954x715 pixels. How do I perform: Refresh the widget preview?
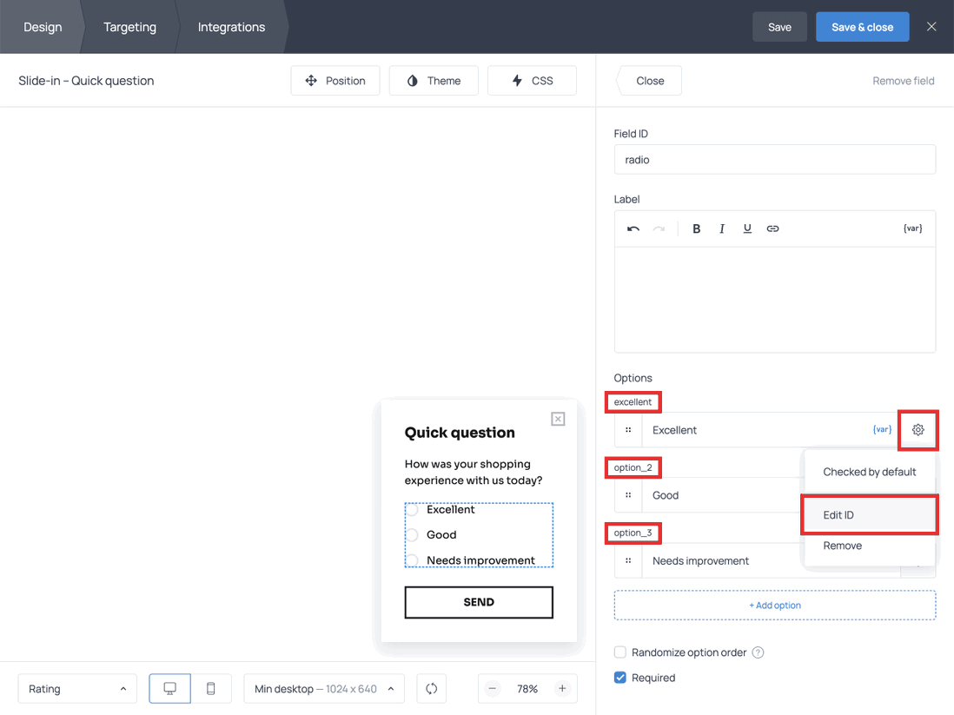pos(431,688)
